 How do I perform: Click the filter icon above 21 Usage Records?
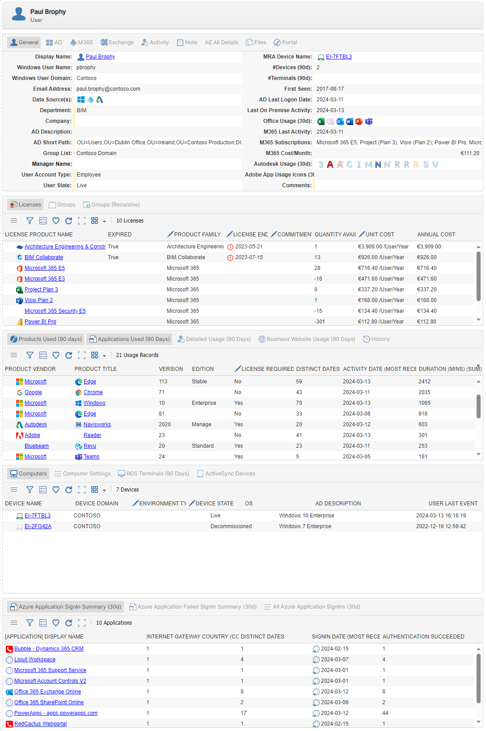click(x=30, y=355)
